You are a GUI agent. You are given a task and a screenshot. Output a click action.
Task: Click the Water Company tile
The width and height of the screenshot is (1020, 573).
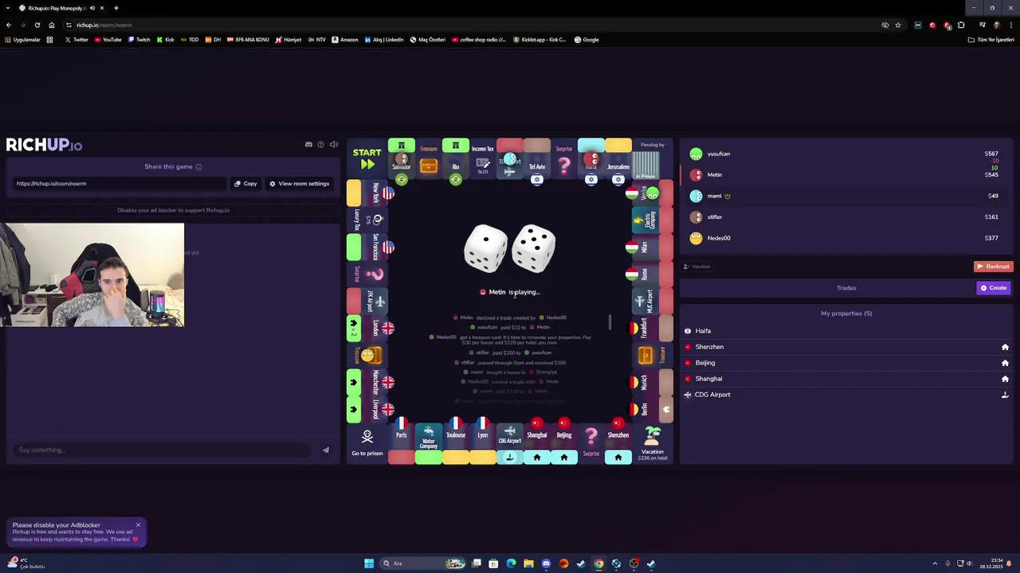click(429, 443)
